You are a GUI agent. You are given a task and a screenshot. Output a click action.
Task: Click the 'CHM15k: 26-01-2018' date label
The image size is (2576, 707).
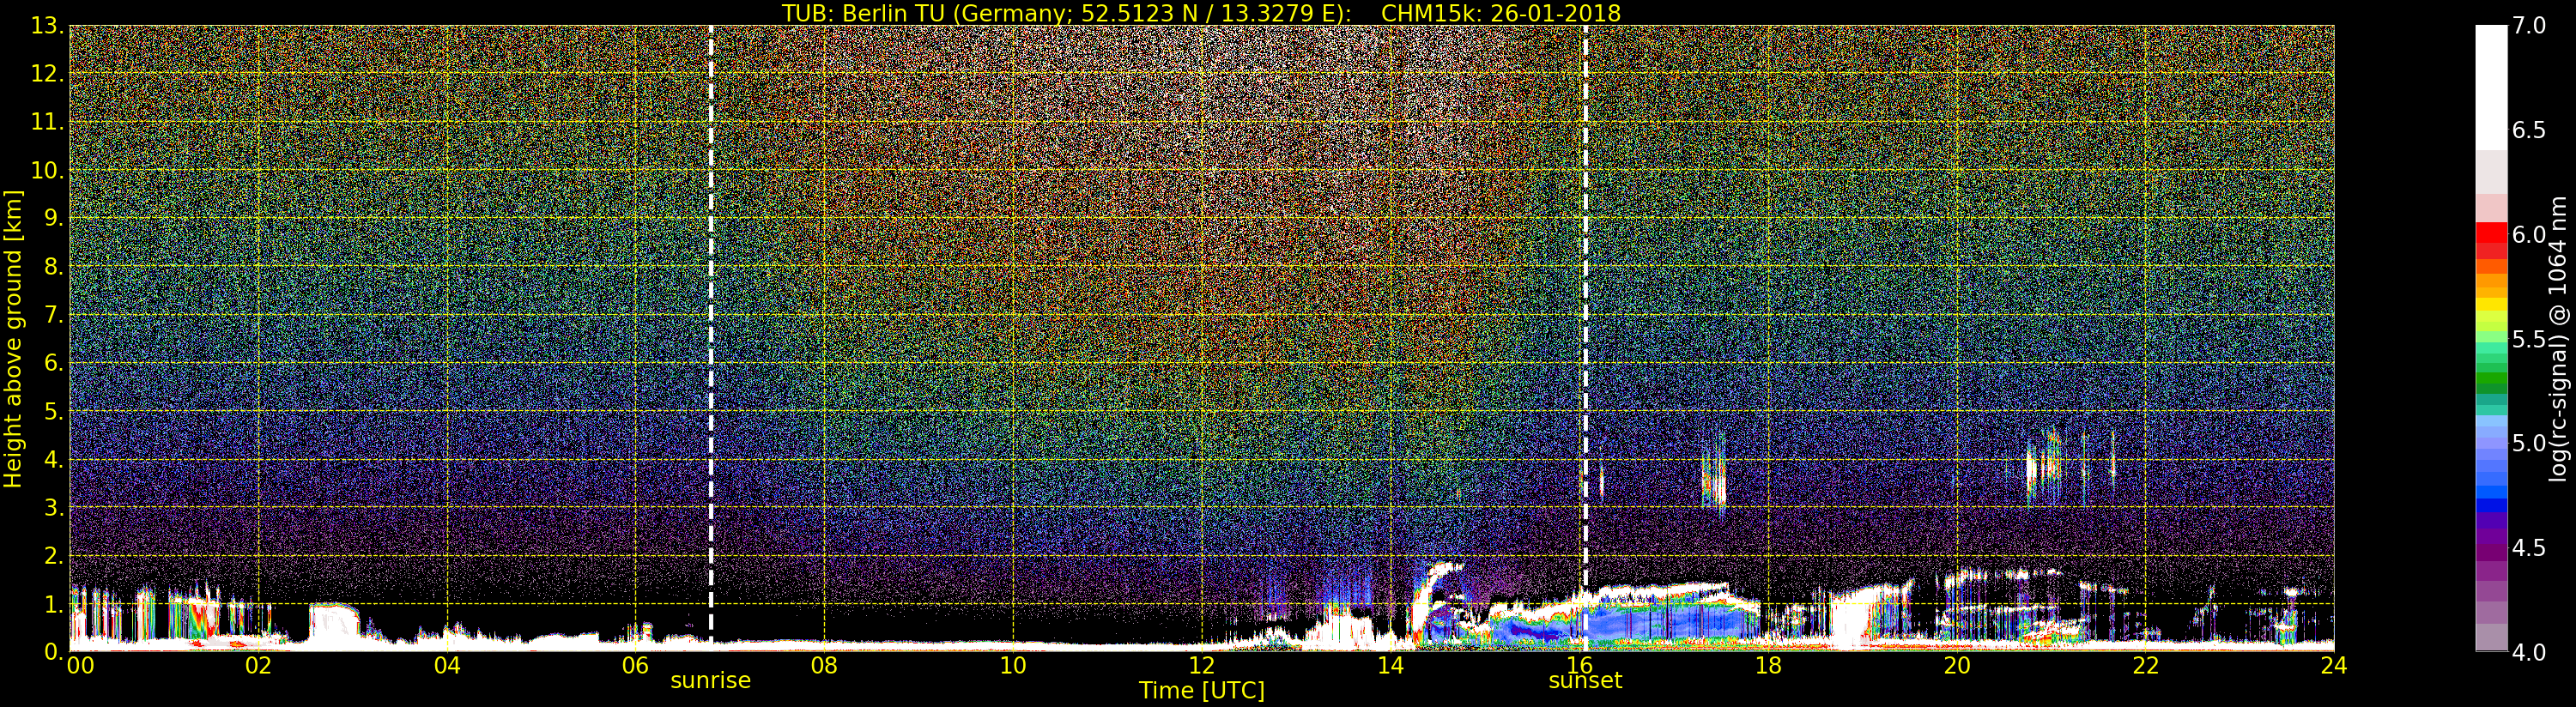point(1501,13)
